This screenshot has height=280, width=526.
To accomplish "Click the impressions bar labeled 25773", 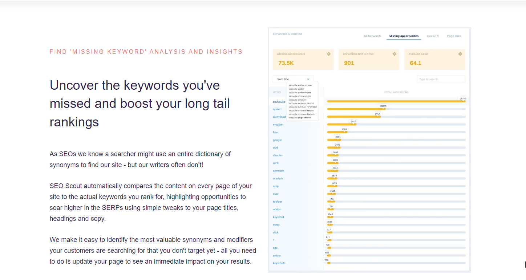I will click(x=396, y=101).
